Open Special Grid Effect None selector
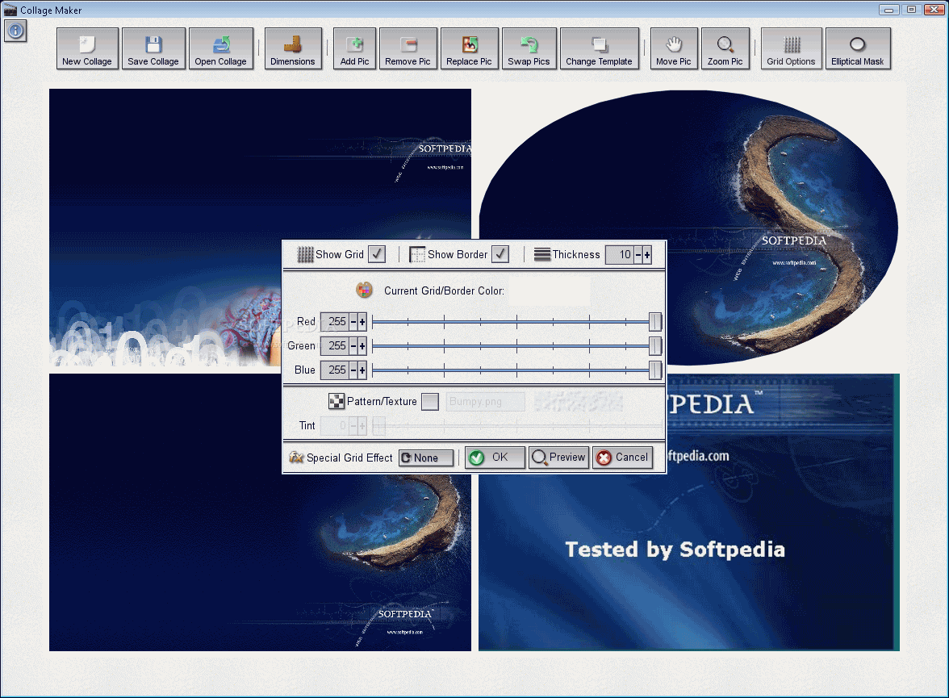The height and width of the screenshot is (698, 949). 426,458
